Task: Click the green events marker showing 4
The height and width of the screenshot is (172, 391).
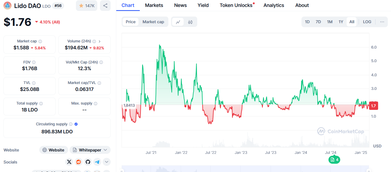Action: (334, 160)
